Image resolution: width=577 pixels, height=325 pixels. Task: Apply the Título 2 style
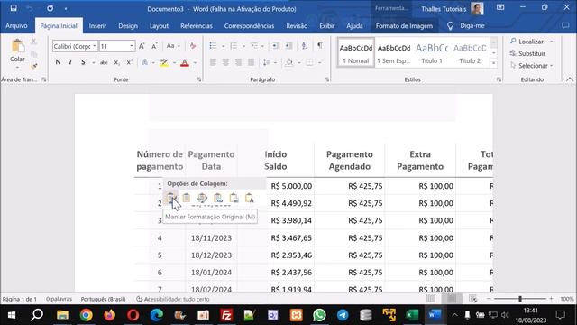click(x=470, y=52)
